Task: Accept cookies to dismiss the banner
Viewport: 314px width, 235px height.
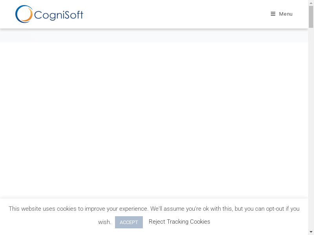Action: tap(129, 222)
